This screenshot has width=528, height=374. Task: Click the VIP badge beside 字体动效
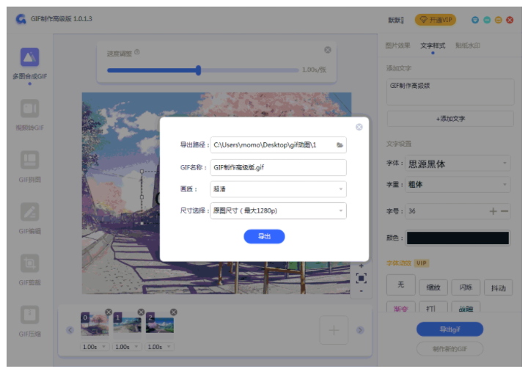[x=421, y=263]
